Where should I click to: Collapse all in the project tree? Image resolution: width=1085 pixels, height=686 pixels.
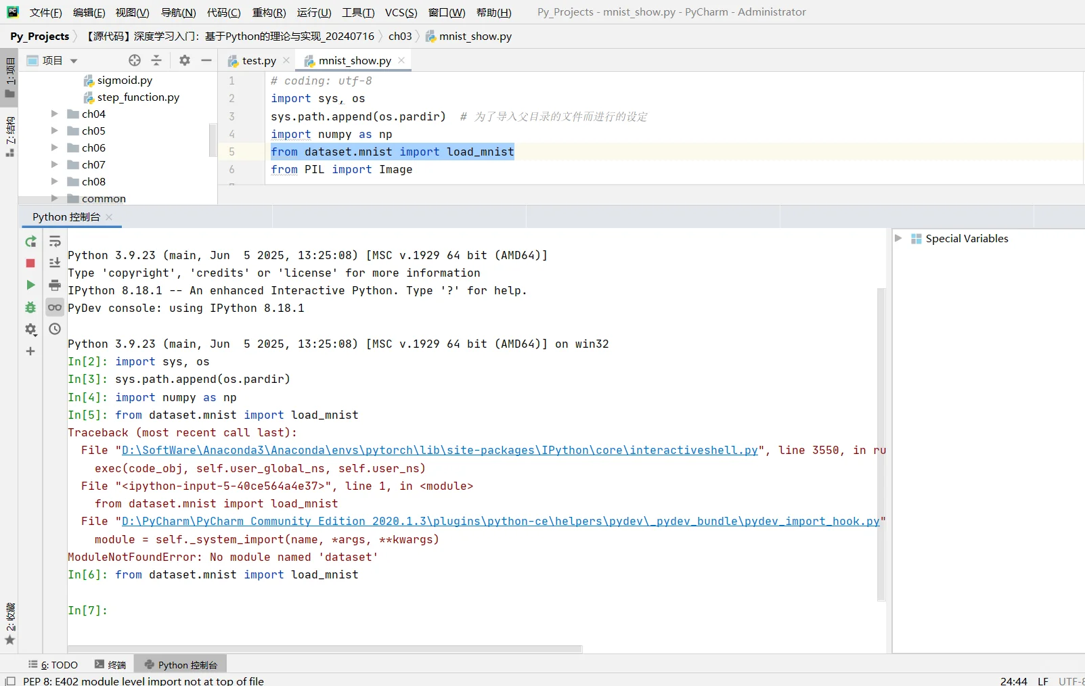156,60
